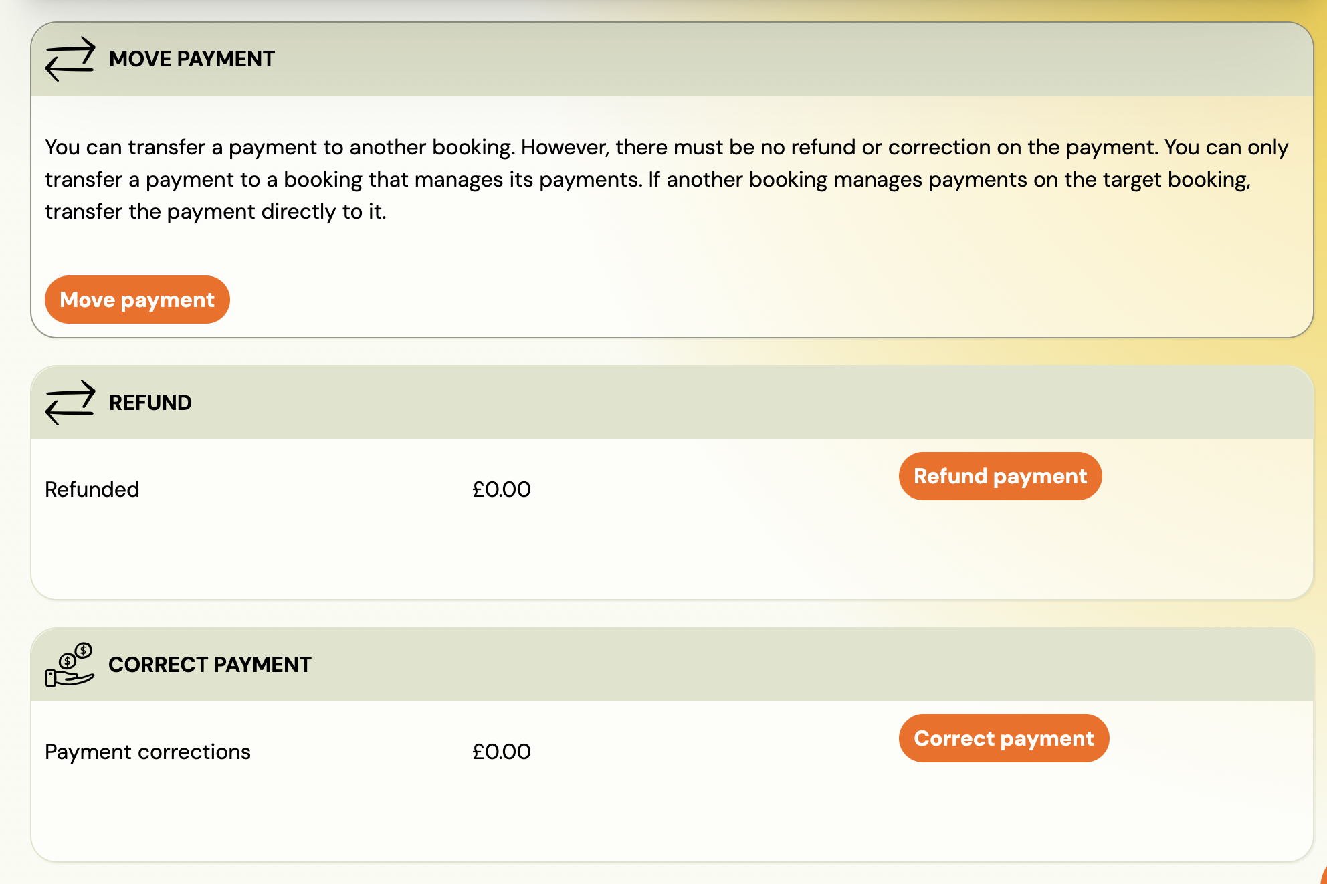Click the MOVE PAYMENT heading text

tap(191, 59)
